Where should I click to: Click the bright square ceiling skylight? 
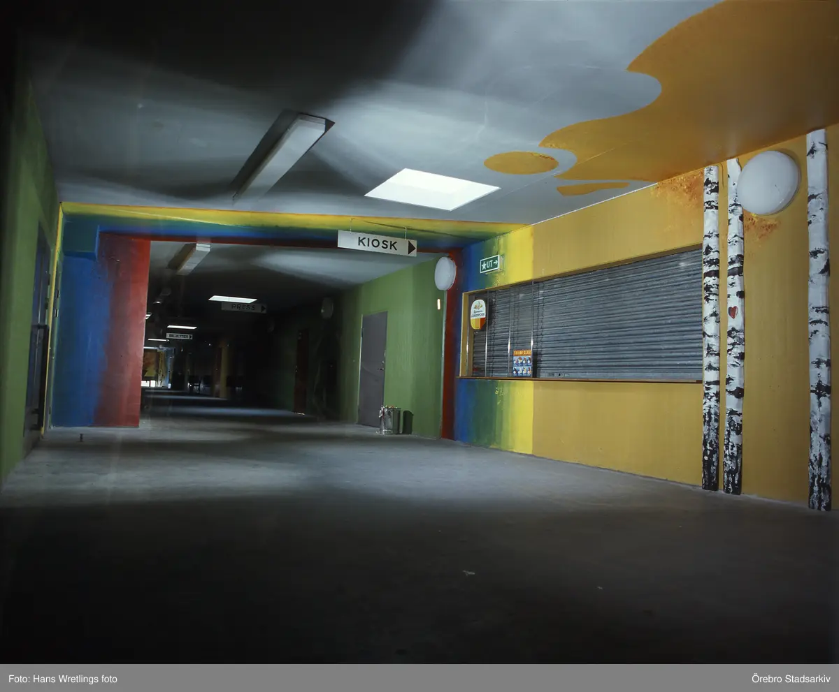pos(431,189)
